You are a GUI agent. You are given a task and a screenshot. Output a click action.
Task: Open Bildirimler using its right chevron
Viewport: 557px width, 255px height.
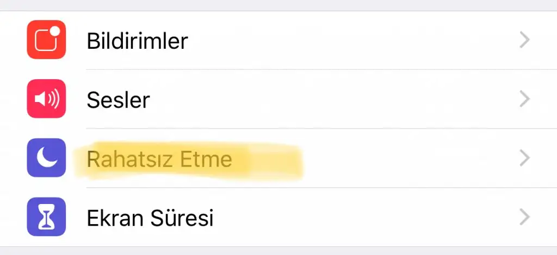click(x=524, y=40)
